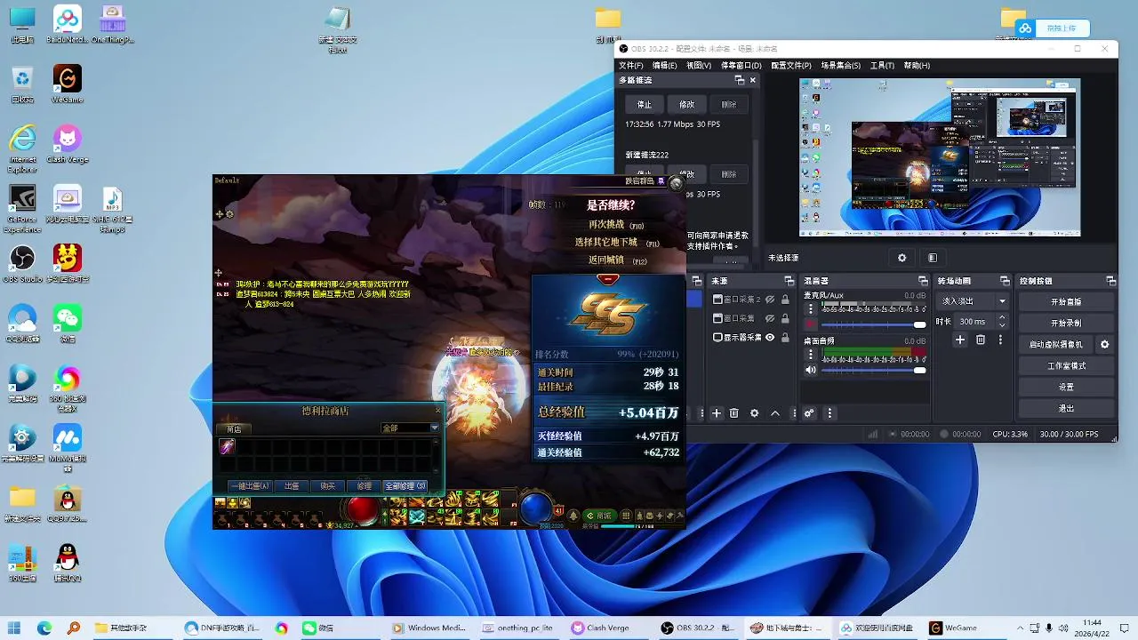
Task: Open audio mixer toolbar three-dot menu
Action: point(829,413)
